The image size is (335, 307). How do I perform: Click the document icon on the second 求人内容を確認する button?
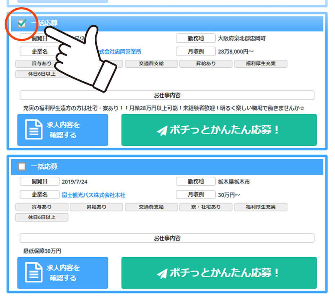coord(34,273)
